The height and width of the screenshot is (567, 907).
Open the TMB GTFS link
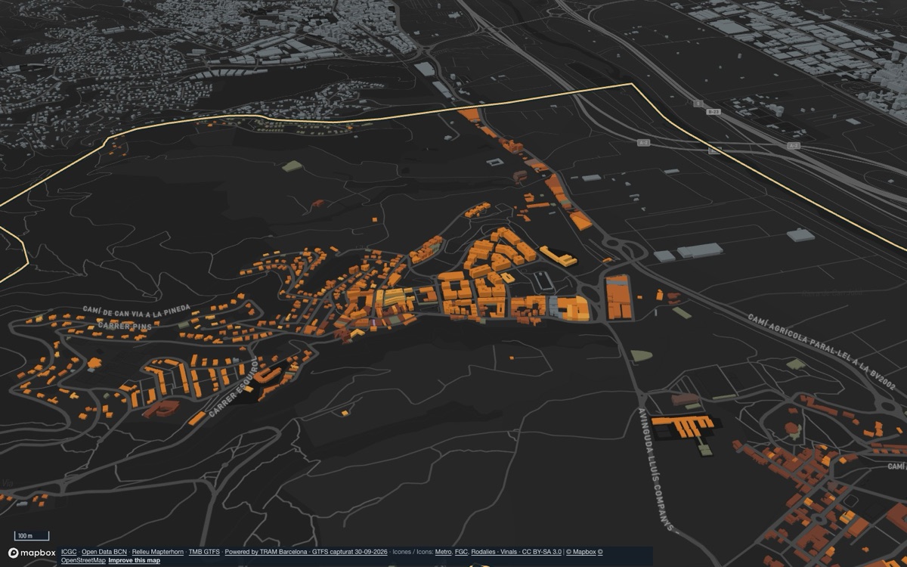[204, 552]
